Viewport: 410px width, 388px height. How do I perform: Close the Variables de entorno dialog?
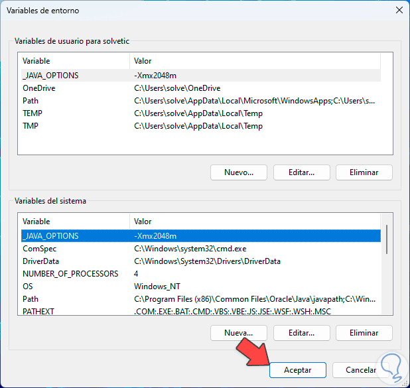click(398, 11)
